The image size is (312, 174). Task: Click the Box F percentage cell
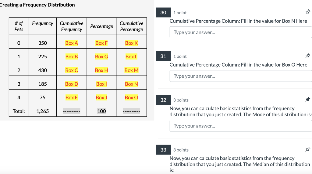point(101,43)
